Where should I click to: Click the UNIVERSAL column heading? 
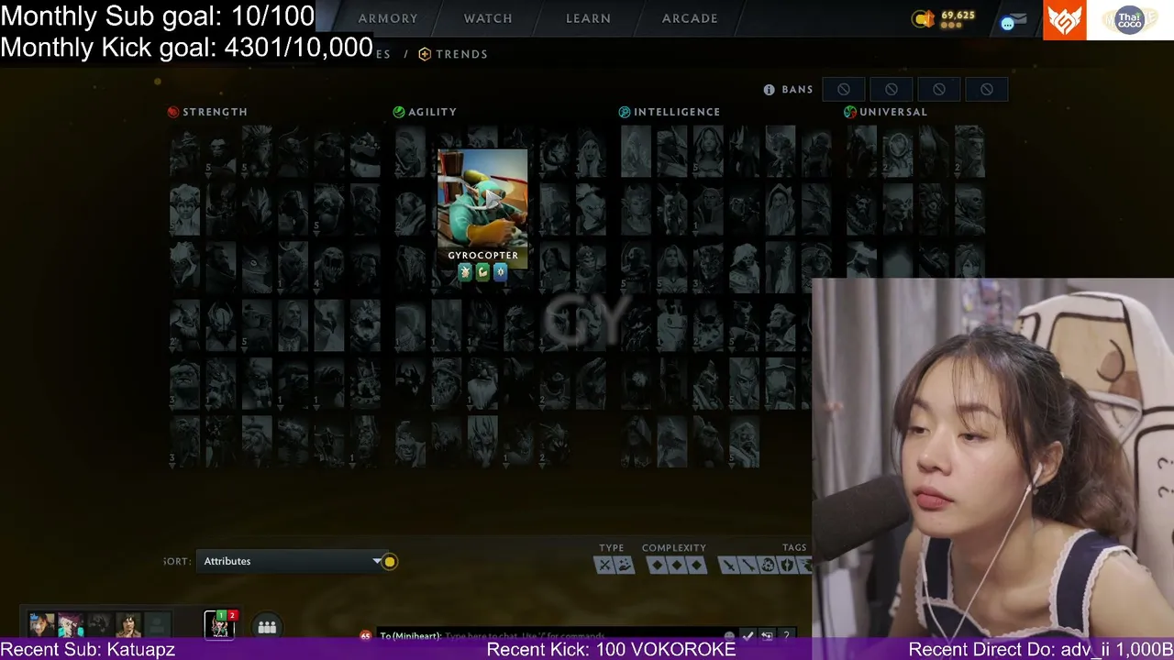893,112
